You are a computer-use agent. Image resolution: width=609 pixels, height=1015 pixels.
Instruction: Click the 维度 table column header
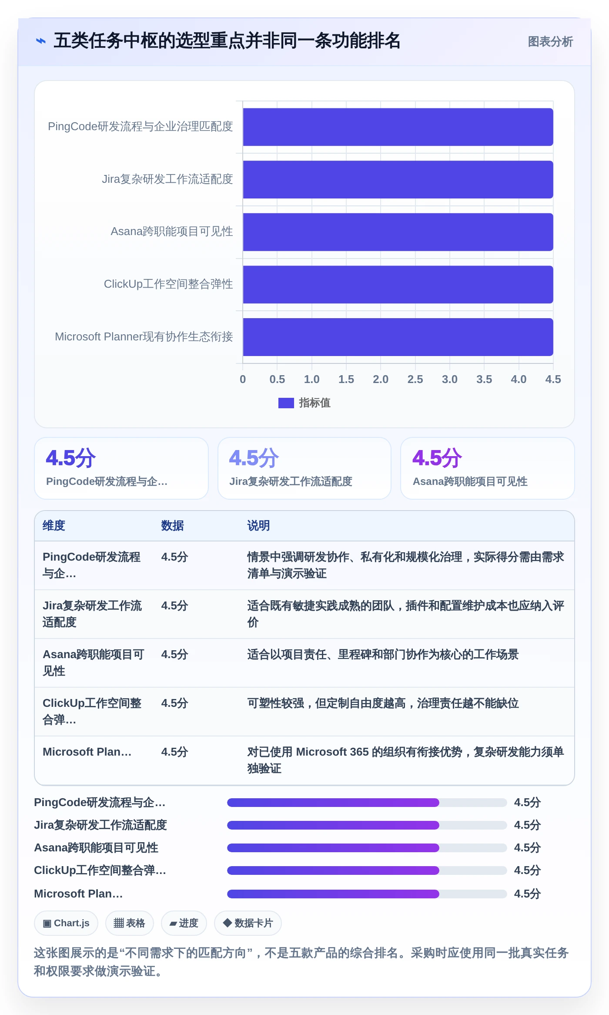[x=54, y=526]
